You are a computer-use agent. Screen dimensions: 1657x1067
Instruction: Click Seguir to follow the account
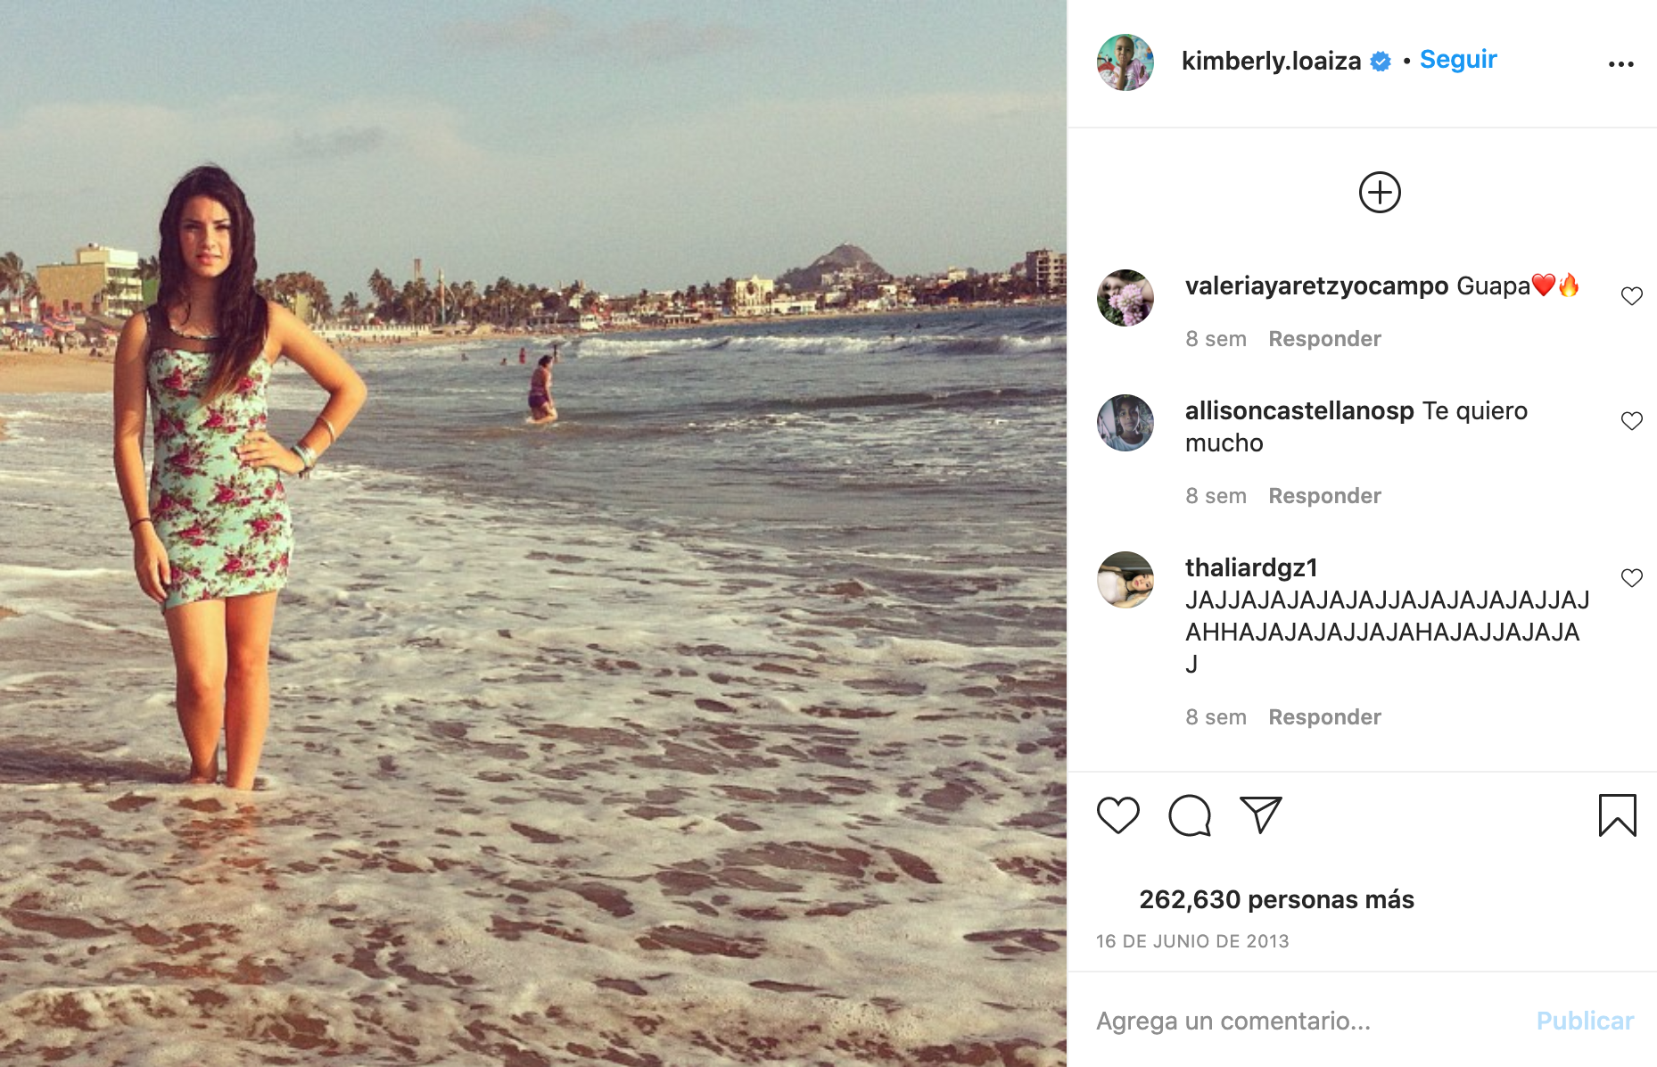click(x=1458, y=60)
